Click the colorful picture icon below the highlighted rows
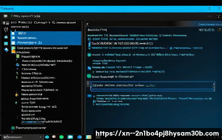 click(x=13, y=50)
